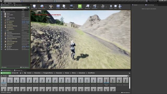
Task: Switch to the World Settings tab
Action: pos(150,5)
